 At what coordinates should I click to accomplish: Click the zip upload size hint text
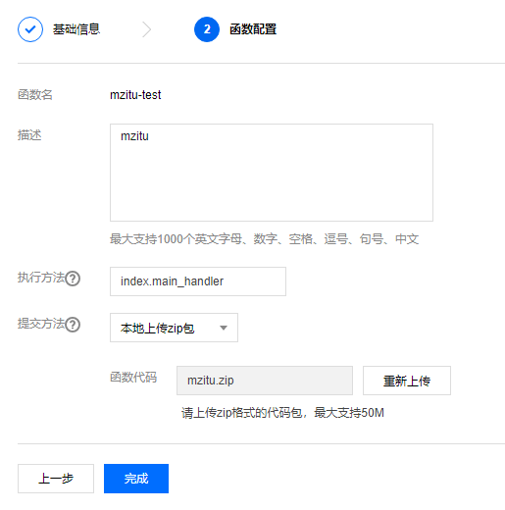[282, 413]
